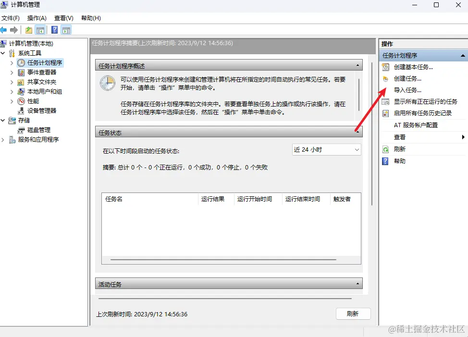
Task: Collapse the 系统工具 tree node
Action: (3, 53)
